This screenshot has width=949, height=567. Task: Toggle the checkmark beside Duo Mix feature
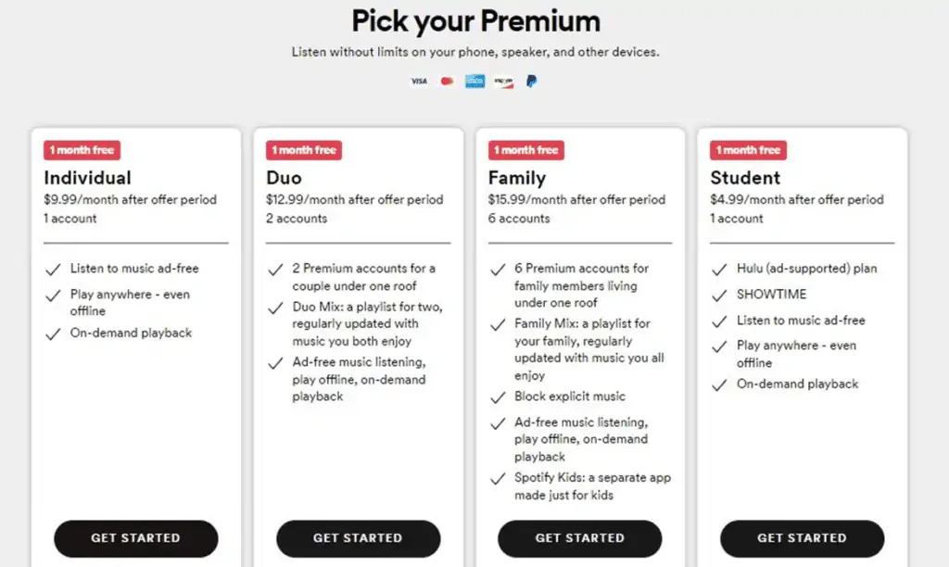pyautogui.click(x=275, y=308)
